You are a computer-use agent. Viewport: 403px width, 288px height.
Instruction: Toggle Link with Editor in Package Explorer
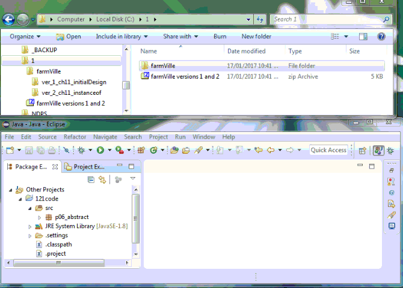[x=102, y=180]
